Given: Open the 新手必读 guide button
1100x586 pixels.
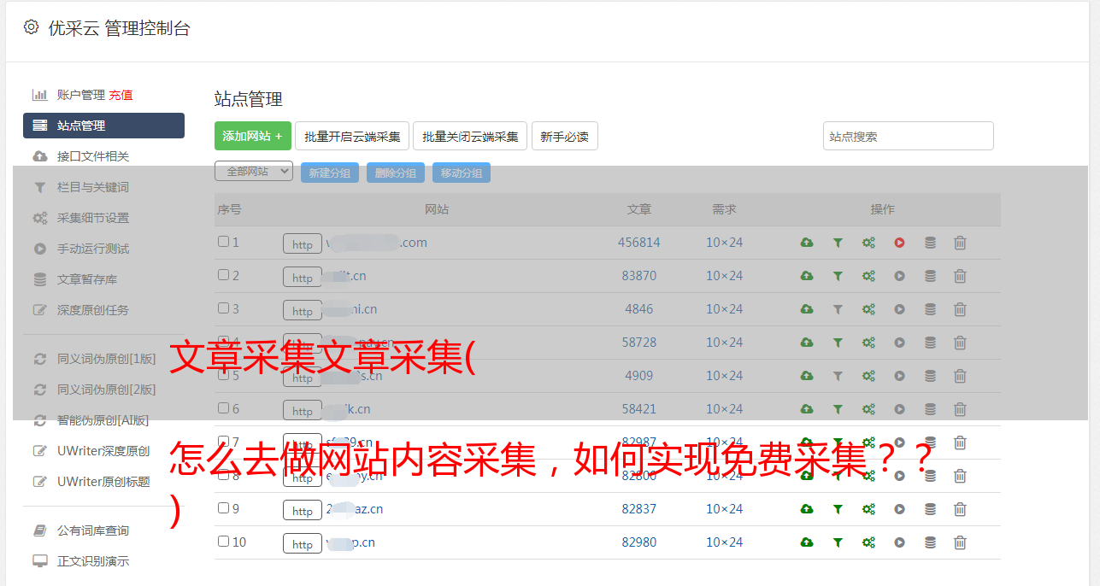Looking at the screenshot, I should point(565,136).
